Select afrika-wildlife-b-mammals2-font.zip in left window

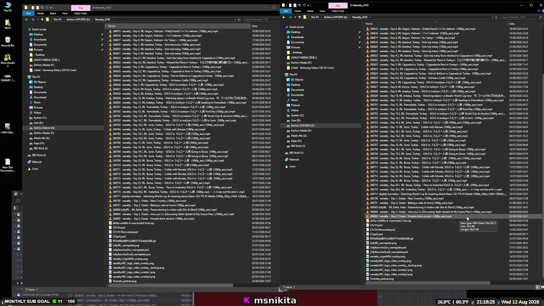133,223
